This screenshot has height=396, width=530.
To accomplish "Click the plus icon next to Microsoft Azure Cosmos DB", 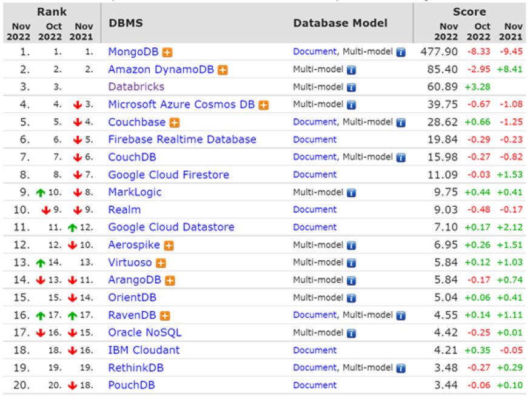I will pos(263,105).
